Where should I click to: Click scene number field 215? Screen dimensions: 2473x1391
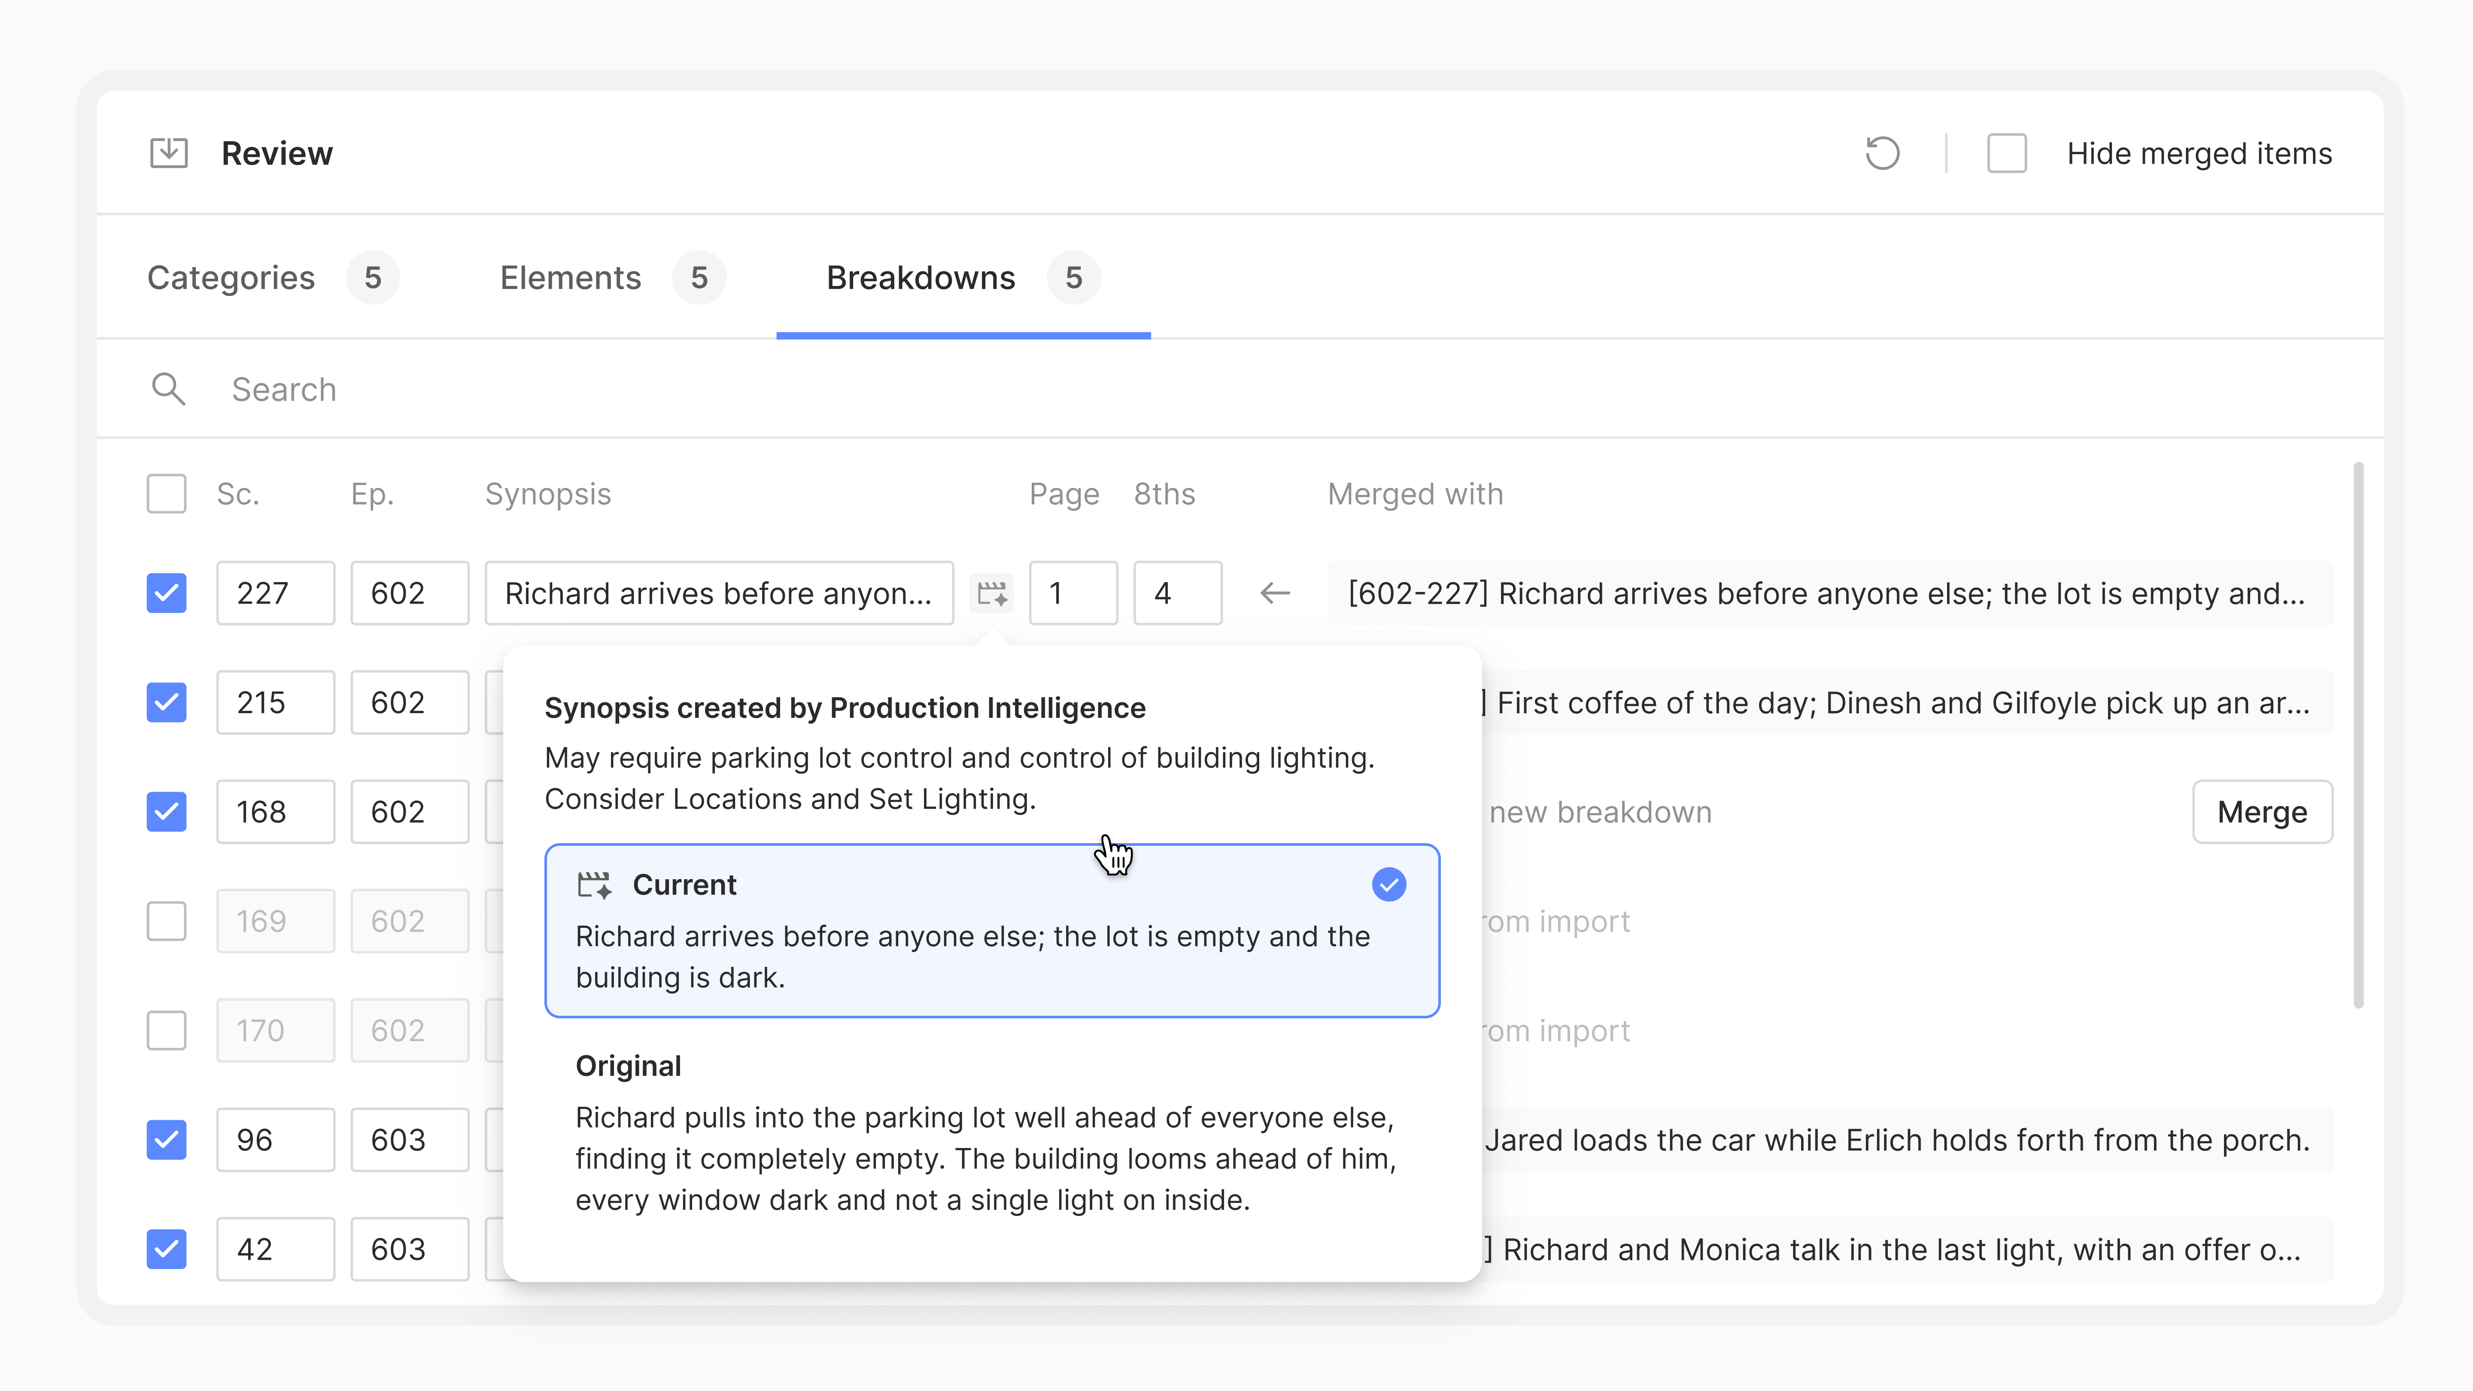coord(276,703)
